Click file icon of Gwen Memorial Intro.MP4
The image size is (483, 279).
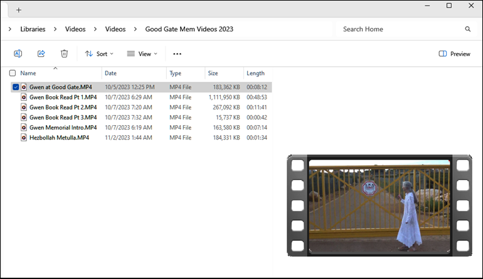tap(24, 128)
